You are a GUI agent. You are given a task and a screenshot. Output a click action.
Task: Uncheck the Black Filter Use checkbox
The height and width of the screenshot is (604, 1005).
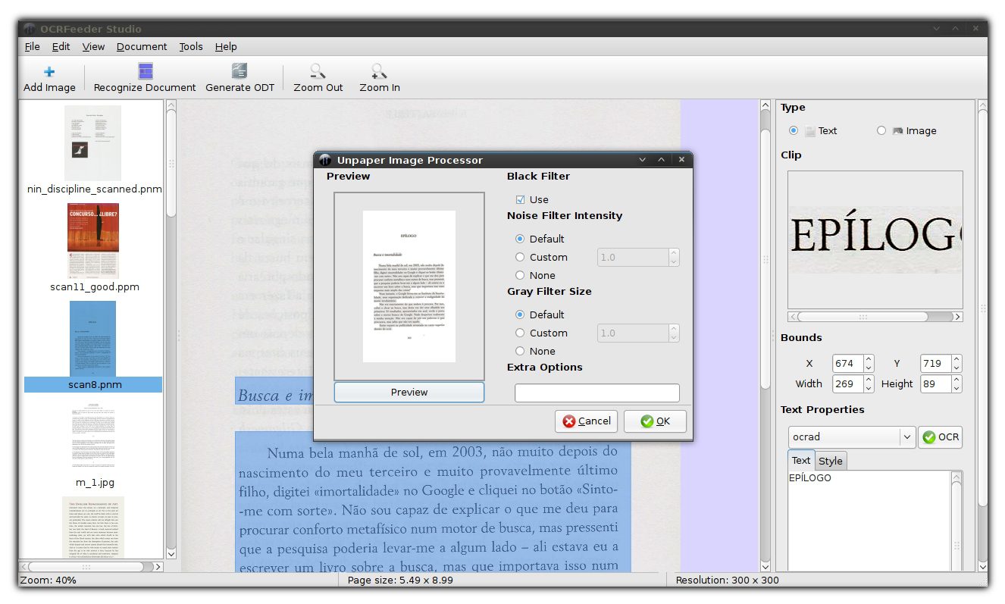[x=520, y=200]
